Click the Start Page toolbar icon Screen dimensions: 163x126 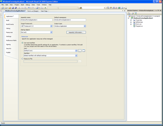click(x=119, y=8)
